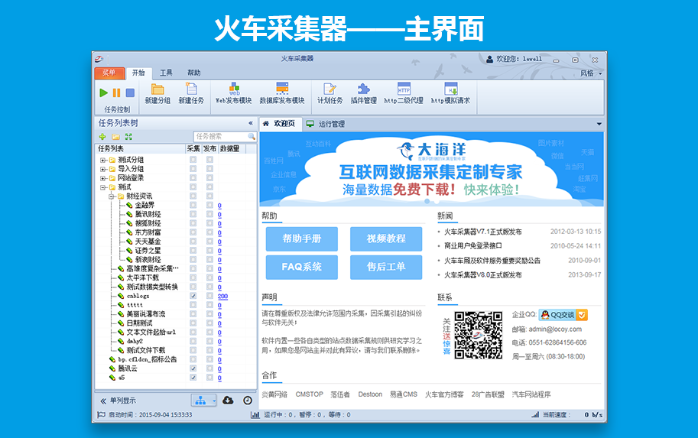Viewport: 698px width, 438px height.
Task: Click the 帮助手册 help manual button
Action: (x=301, y=239)
